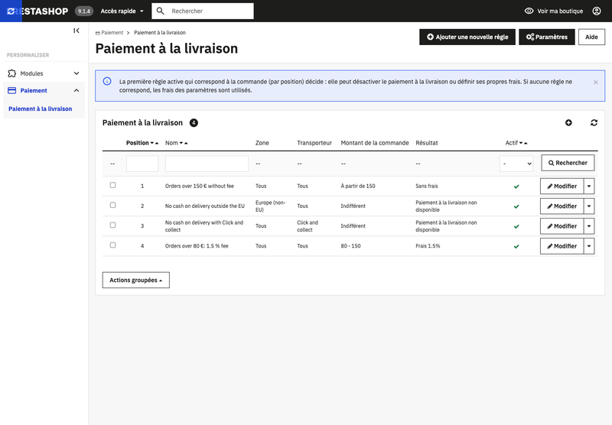Open the user profile avatar icon
Screen dimensions: 612x425
tap(597, 11)
